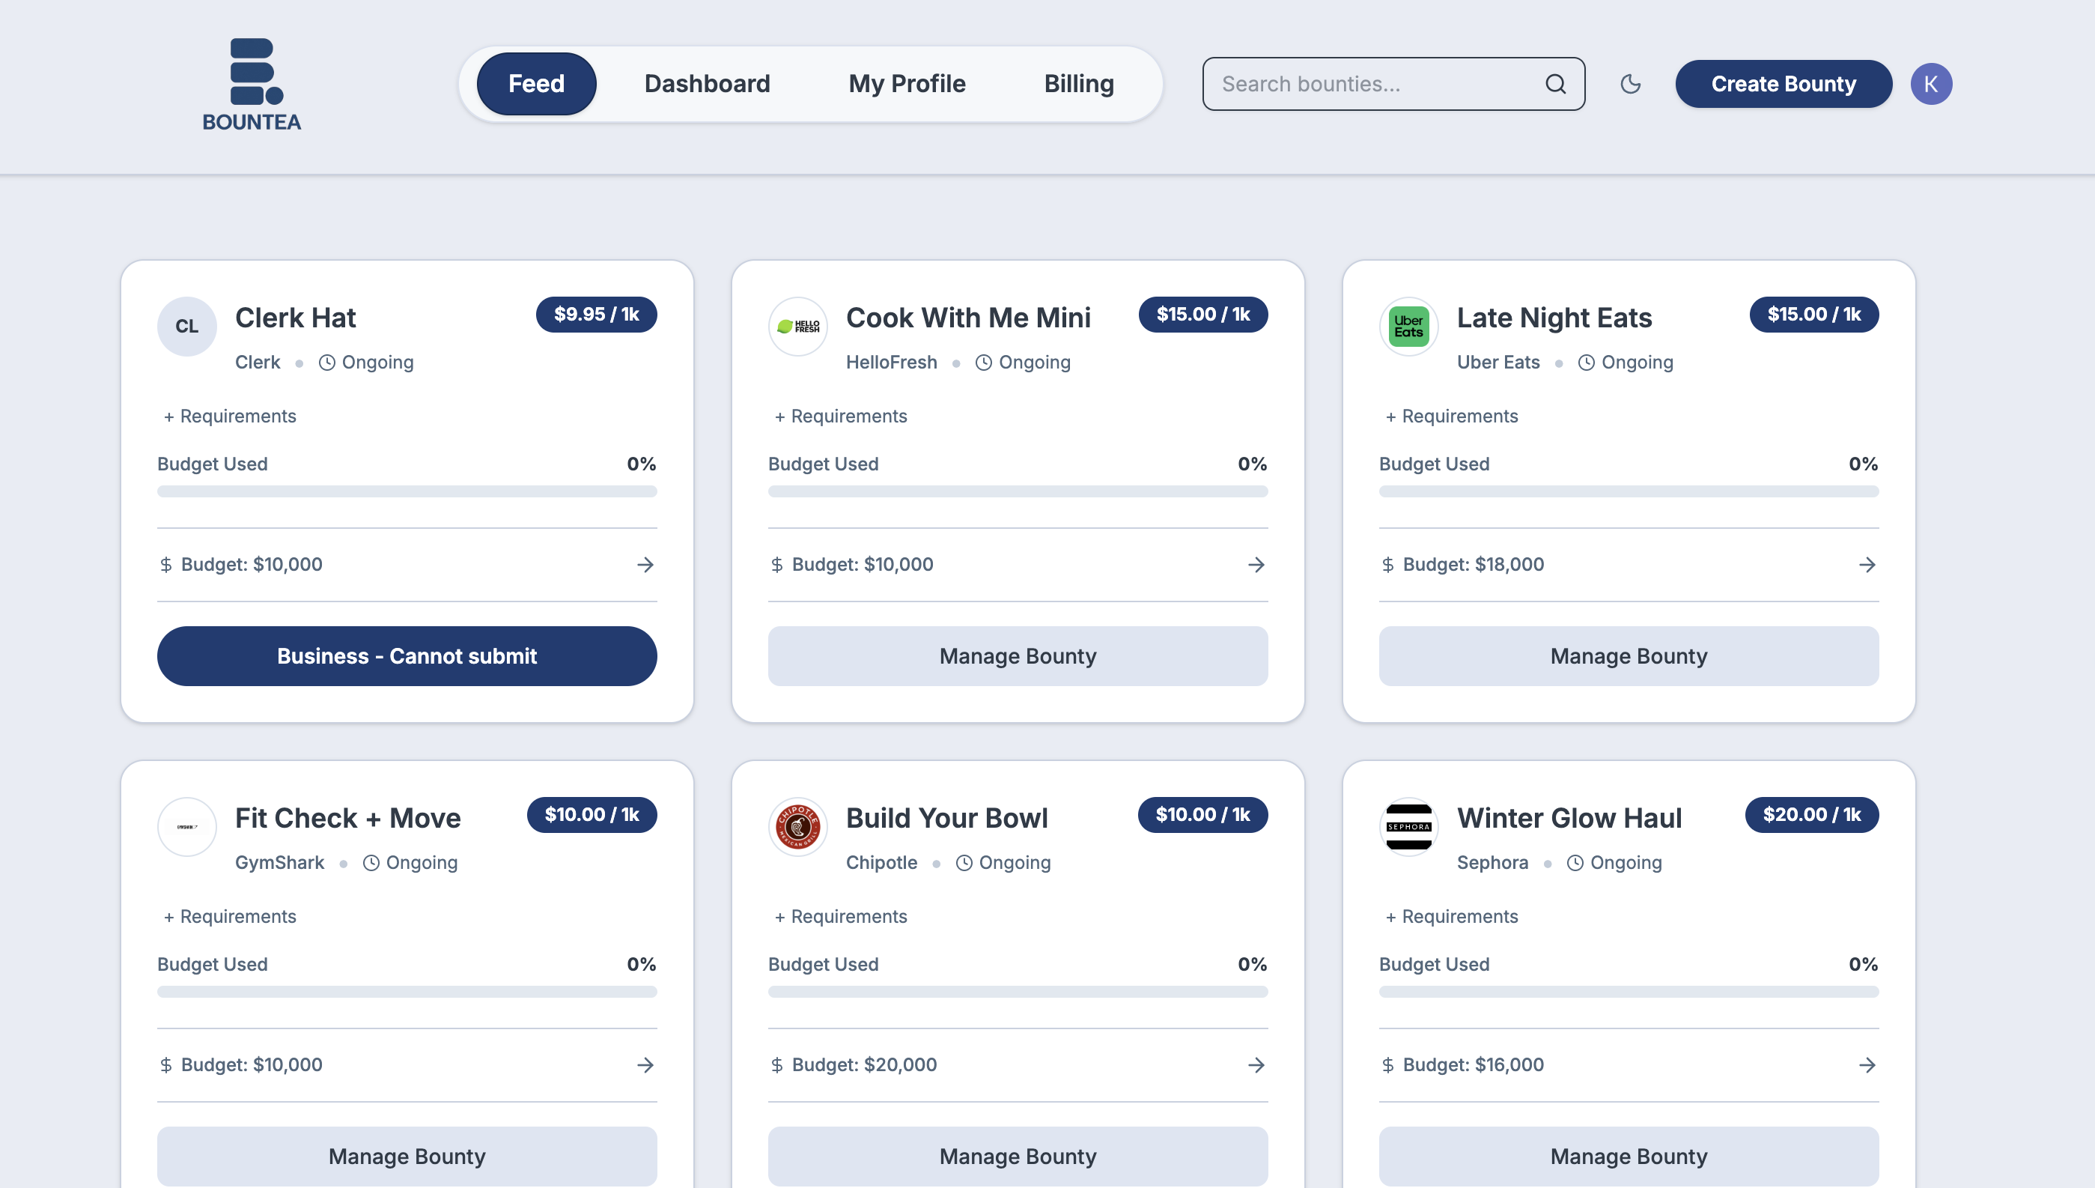Switch to the Dashboard tab
2095x1188 pixels.
[x=707, y=84]
